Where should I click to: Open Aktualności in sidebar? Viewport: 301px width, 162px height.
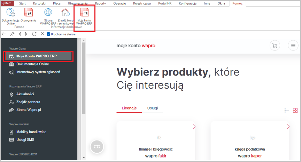[x=25, y=94]
